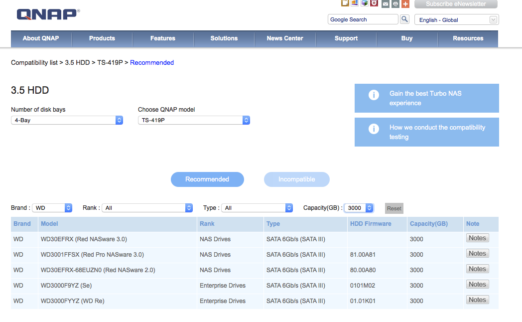
Task: Click Subscribe eNewsletter button
Action: [456, 4]
